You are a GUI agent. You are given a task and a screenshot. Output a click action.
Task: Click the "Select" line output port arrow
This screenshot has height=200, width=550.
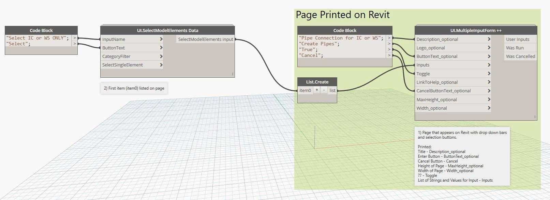(74, 44)
